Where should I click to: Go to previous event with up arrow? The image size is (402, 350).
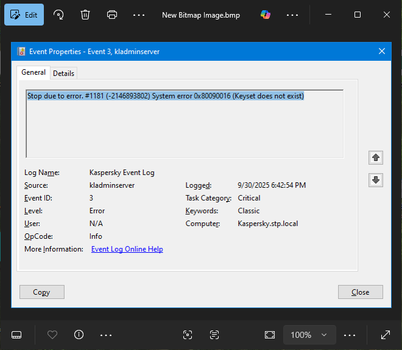pos(376,157)
